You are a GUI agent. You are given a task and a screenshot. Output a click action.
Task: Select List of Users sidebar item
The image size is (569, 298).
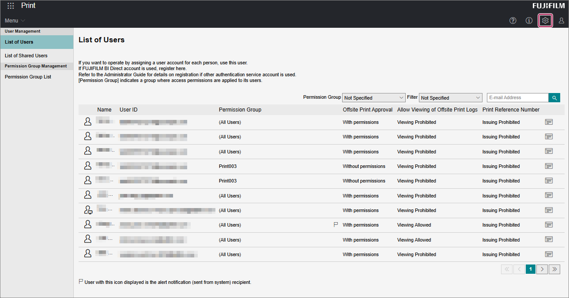[x=19, y=42]
